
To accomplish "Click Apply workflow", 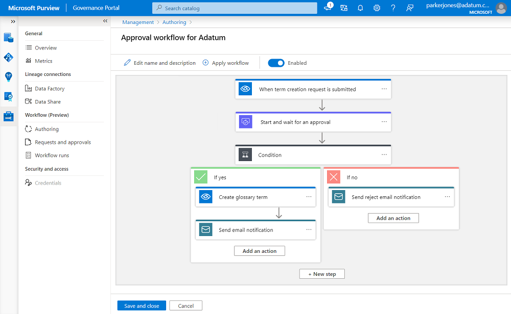I will point(226,63).
